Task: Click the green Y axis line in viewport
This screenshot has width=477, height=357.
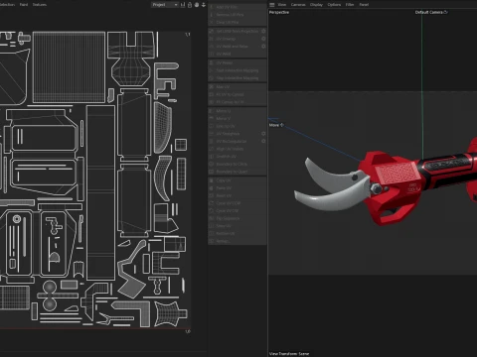Action: coord(422,86)
